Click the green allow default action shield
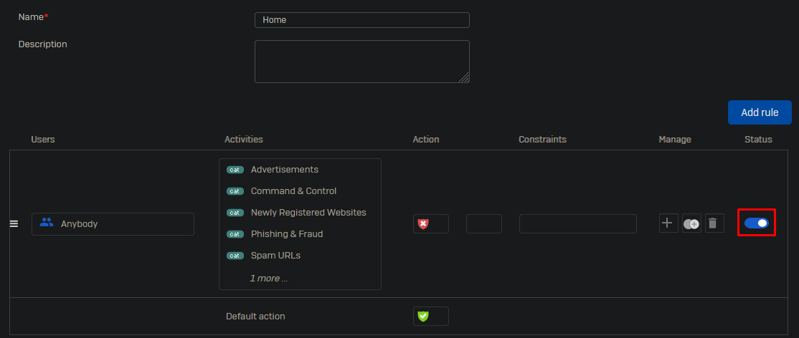The height and width of the screenshot is (338, 799). (x=423, y=316)
